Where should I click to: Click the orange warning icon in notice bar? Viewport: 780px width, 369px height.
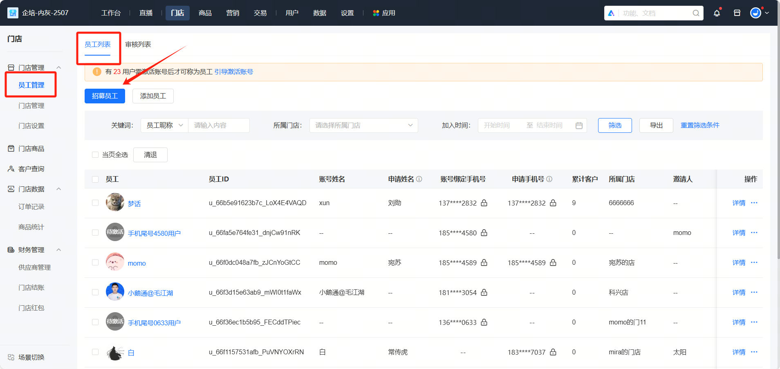[x=97, y=72]
